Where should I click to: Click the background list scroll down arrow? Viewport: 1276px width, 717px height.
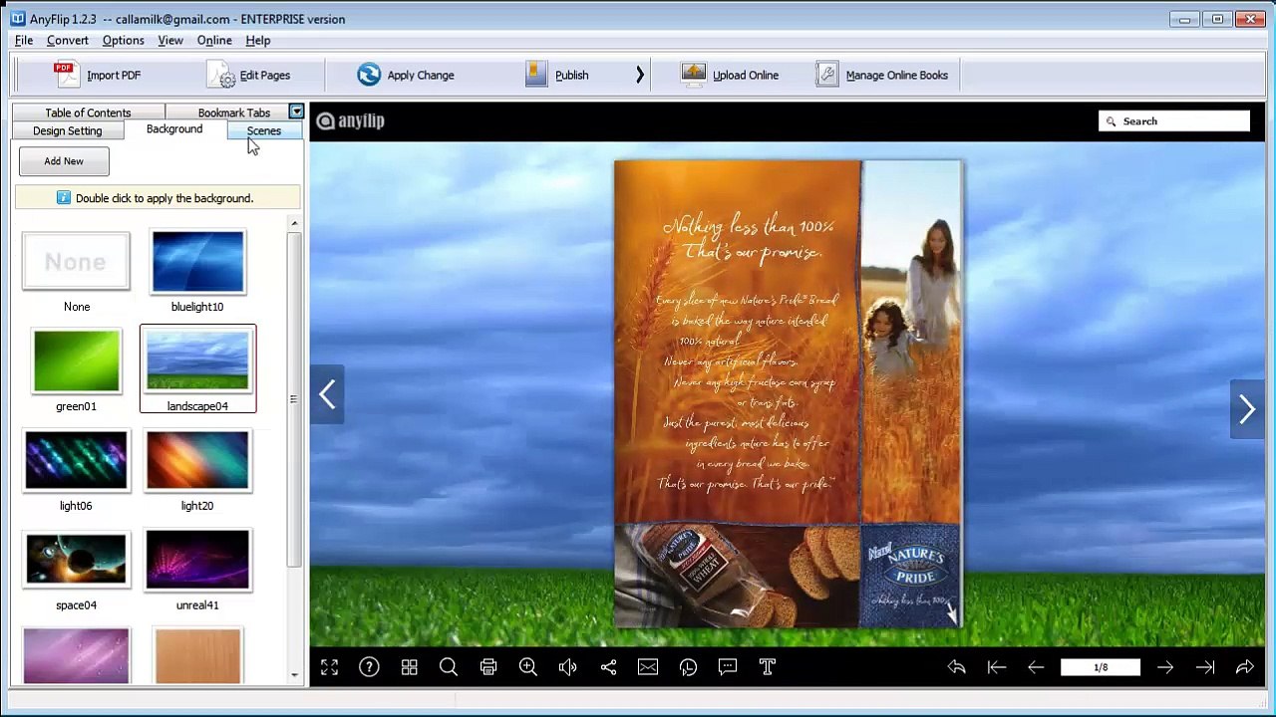294,675
